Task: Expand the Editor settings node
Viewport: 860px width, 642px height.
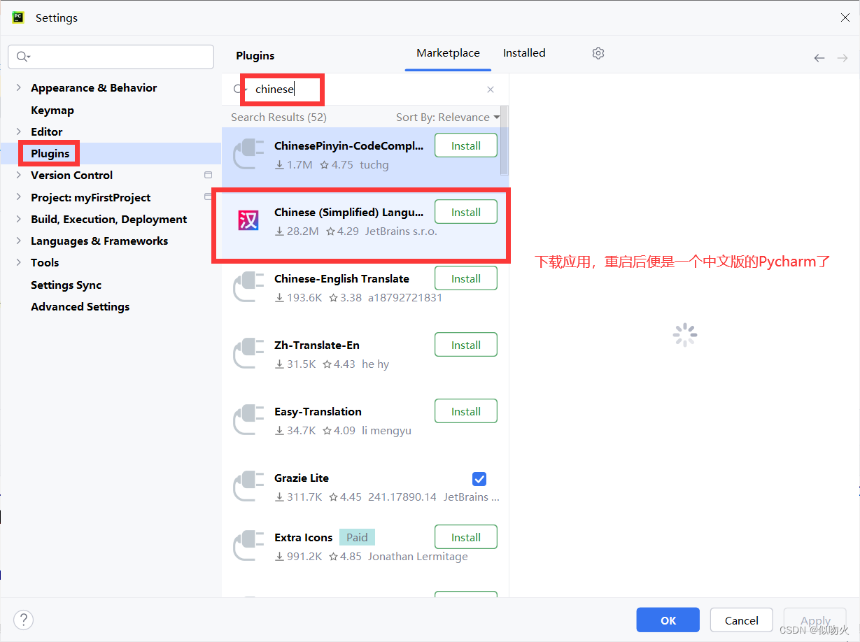Action: 19,131
